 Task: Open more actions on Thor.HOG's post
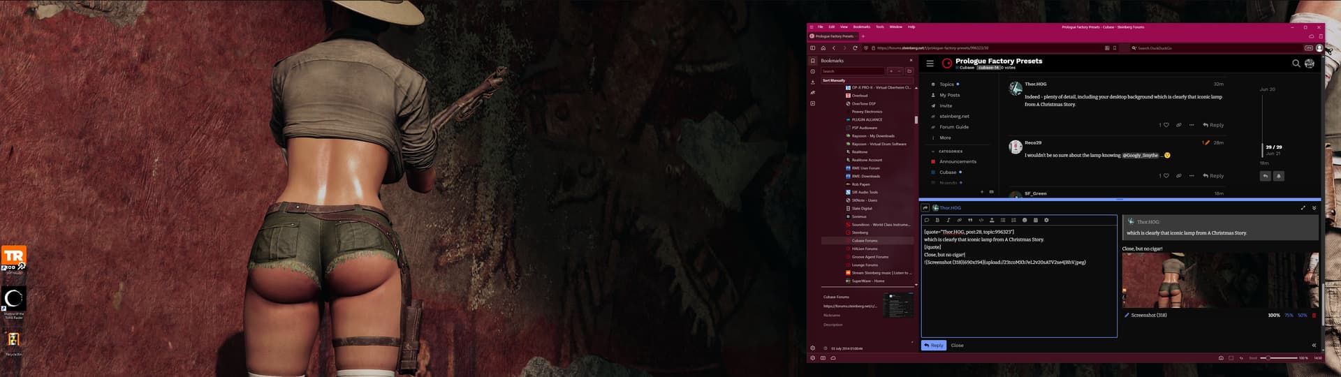[x=1192, y=126]
